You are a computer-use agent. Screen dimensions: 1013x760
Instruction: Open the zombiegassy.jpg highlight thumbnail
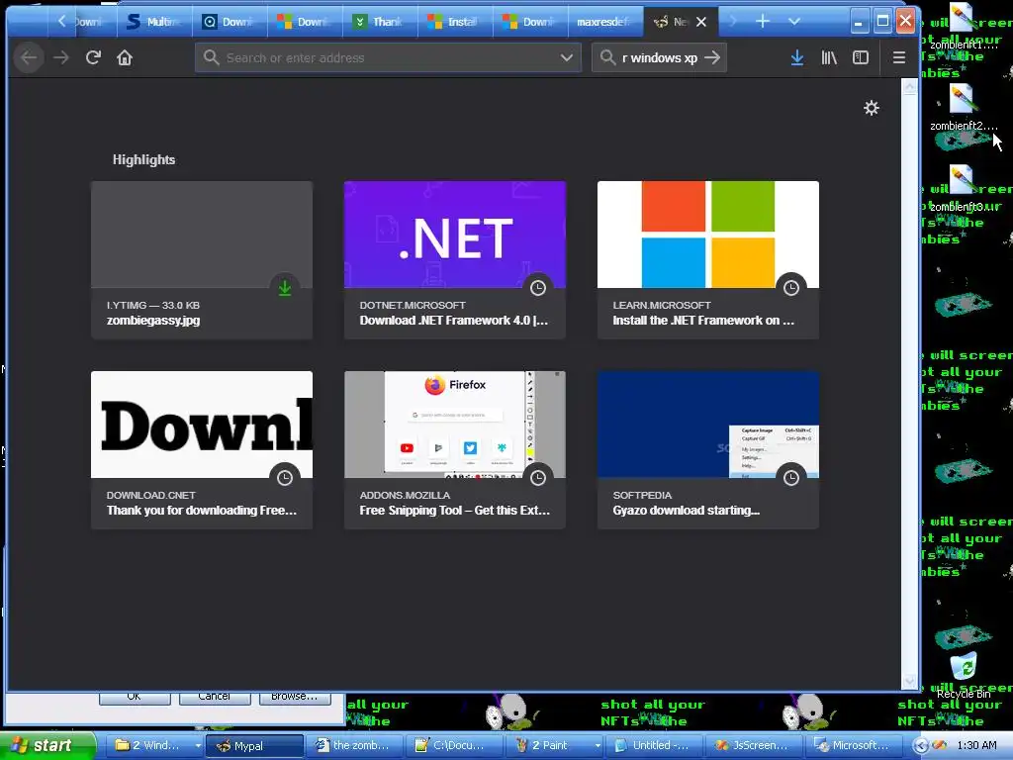coord(202,260)
